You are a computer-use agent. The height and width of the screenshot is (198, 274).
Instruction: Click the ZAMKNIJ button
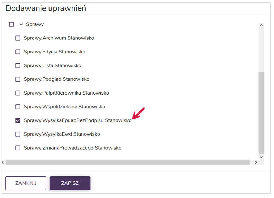point(26,183)
